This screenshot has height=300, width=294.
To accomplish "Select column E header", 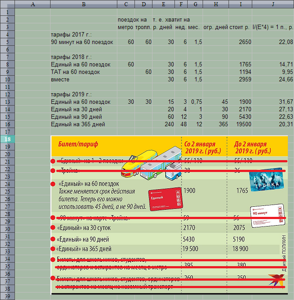I will pos(163,4).
